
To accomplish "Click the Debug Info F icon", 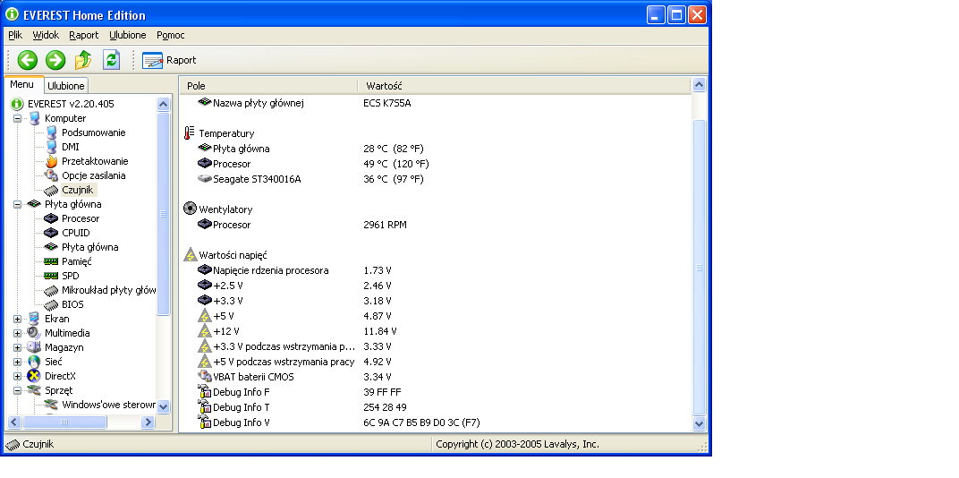I will point(205,392).
